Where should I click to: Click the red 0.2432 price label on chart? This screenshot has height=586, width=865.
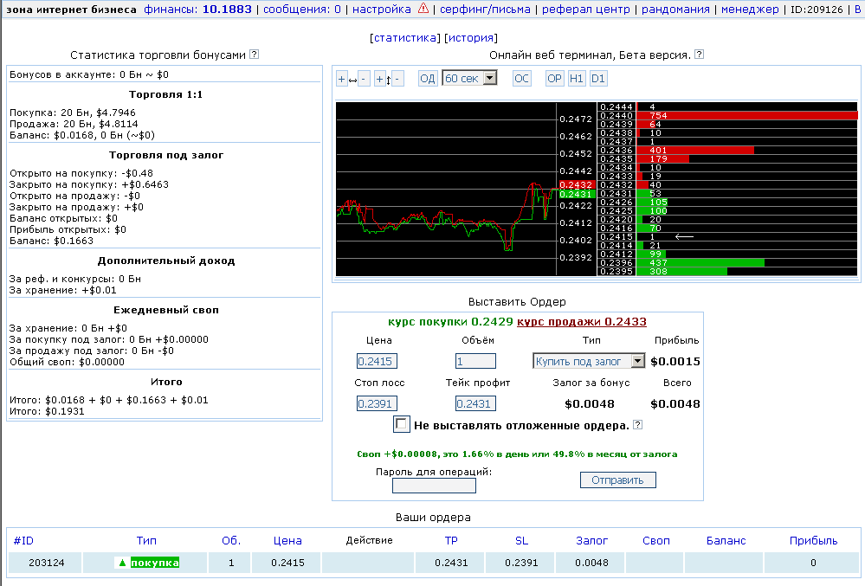577,185
